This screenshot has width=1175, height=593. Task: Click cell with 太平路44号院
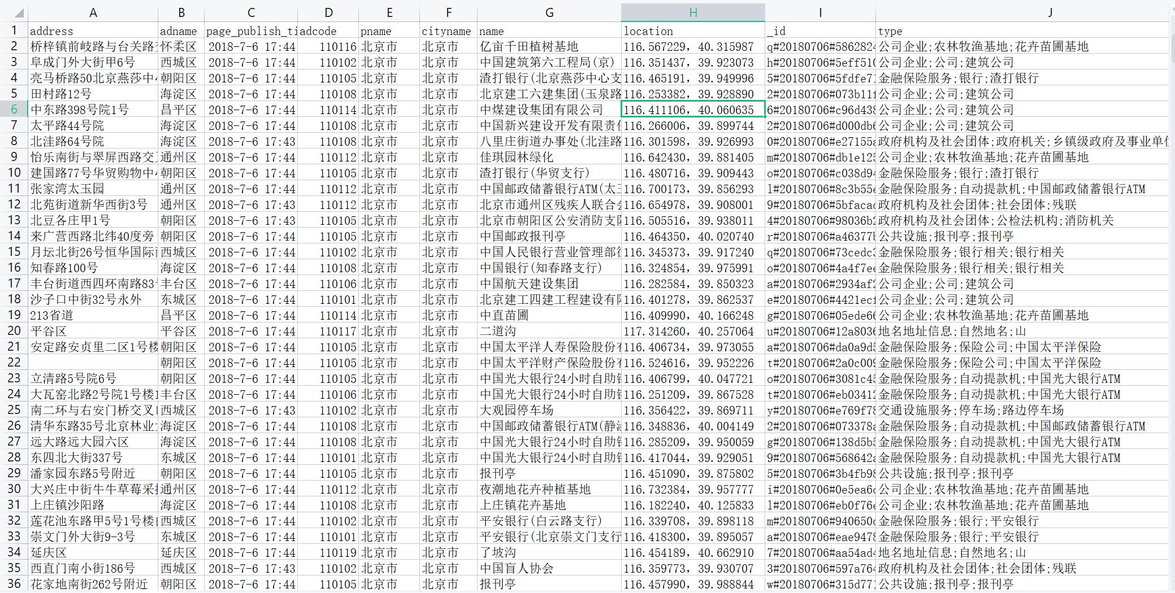(93, 125)
